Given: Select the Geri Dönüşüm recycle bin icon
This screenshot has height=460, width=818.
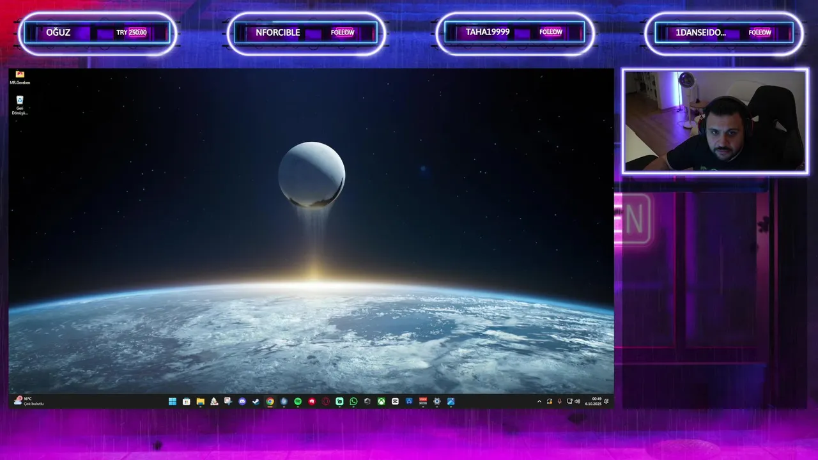Looking at the screenshot, I should (20, 105).
